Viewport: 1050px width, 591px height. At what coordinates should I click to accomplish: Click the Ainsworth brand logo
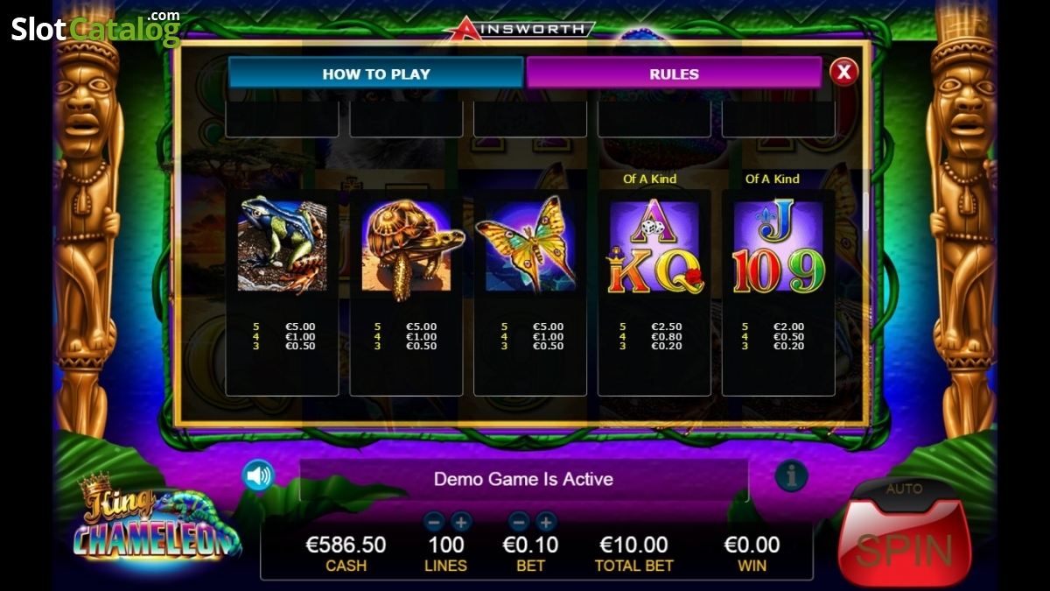click(519, 29)
